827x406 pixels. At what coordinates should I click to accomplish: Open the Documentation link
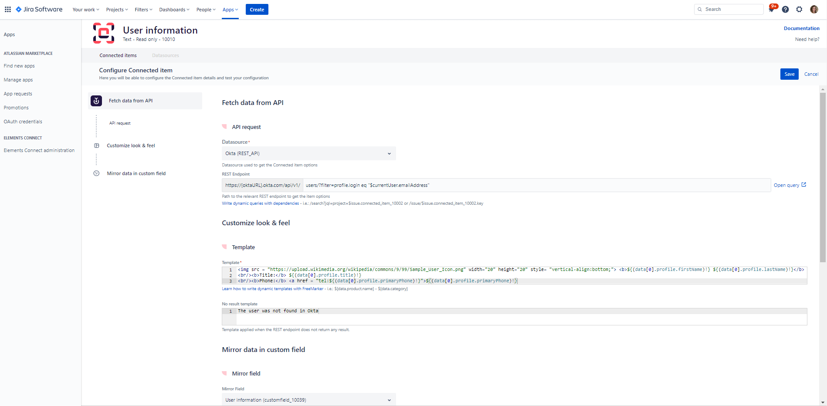coord(801,28)
